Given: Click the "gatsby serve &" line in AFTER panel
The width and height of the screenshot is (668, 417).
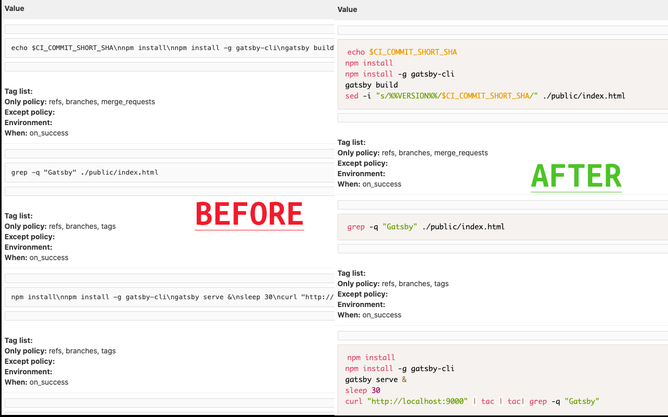Looking at the screenshot, I should pyautogui.click(x=376, y=379).
